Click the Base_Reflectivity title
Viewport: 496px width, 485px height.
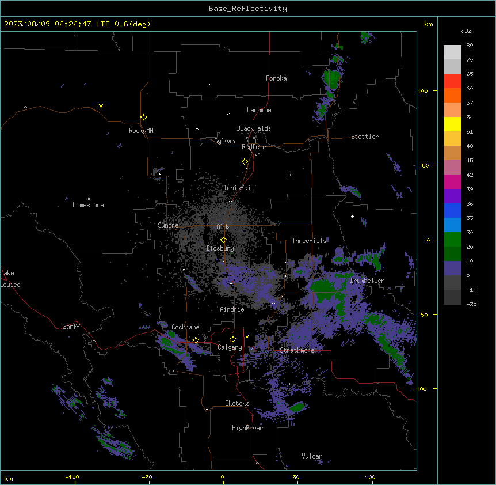(x=248, y=9)
